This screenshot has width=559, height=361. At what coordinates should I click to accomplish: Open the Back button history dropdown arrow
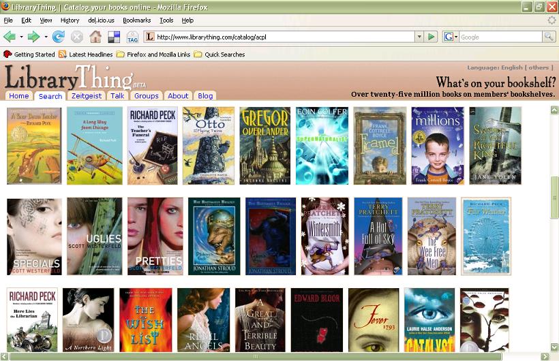[x=21, y=37]
